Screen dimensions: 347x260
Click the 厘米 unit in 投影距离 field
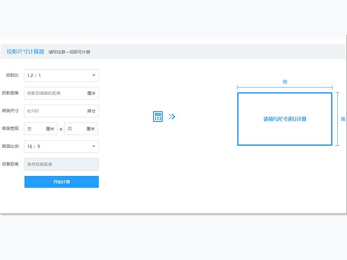pos(91,93)
